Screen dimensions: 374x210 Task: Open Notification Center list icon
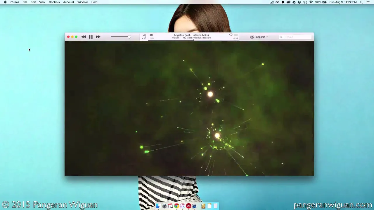[368, 2]
